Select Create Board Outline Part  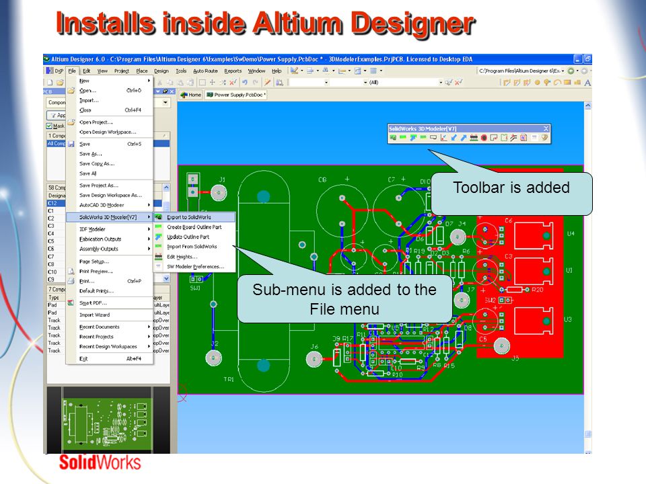coord(194,227)
